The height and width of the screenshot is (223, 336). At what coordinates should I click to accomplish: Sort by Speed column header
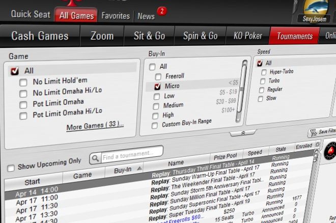[x=255, y=153]
